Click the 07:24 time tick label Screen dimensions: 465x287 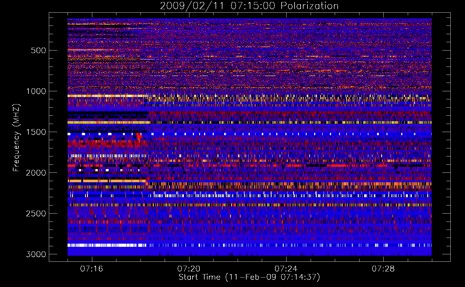click(x=286, y=269)
